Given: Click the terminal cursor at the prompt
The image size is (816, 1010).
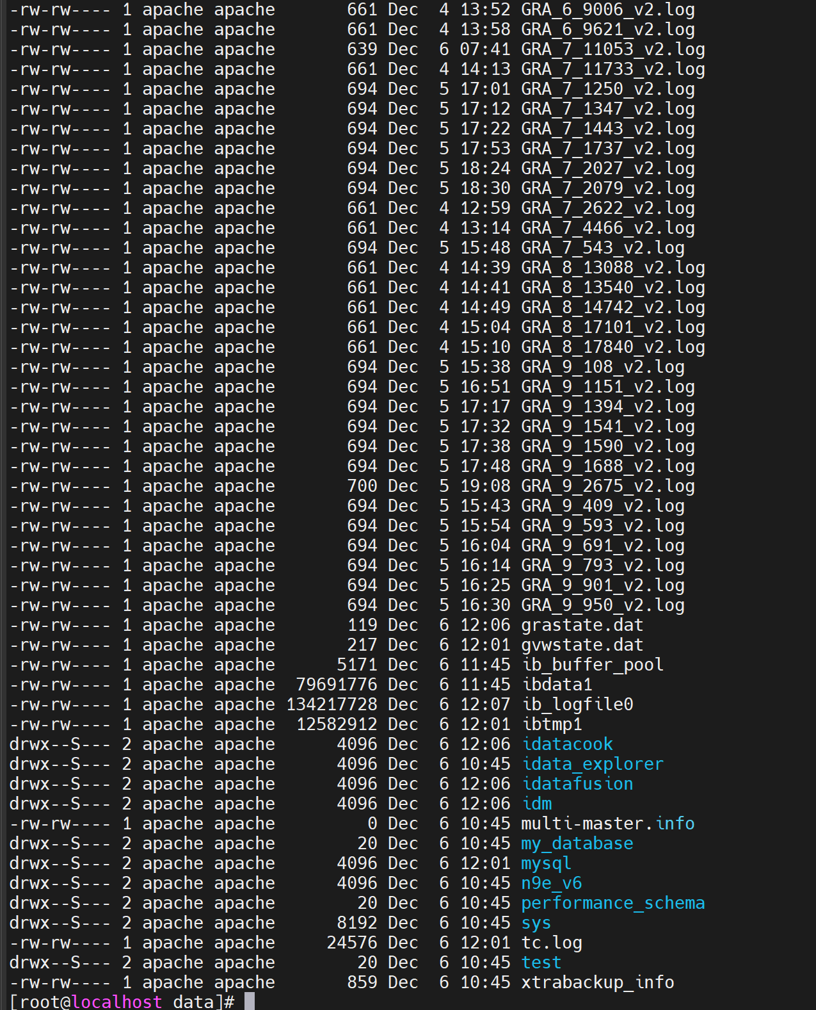Looking at the screenshot, I should coord(250,1002).
